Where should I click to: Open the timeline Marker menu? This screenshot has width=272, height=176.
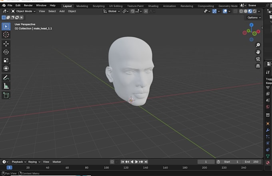(57, 162)
